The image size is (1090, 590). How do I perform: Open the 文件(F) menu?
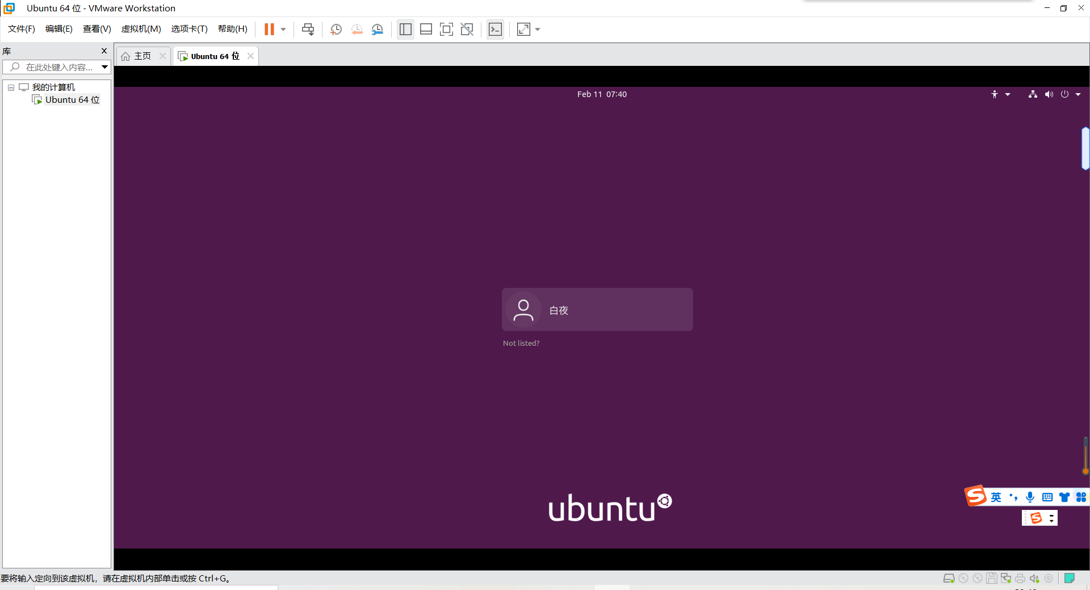click(x=22, y=29)
